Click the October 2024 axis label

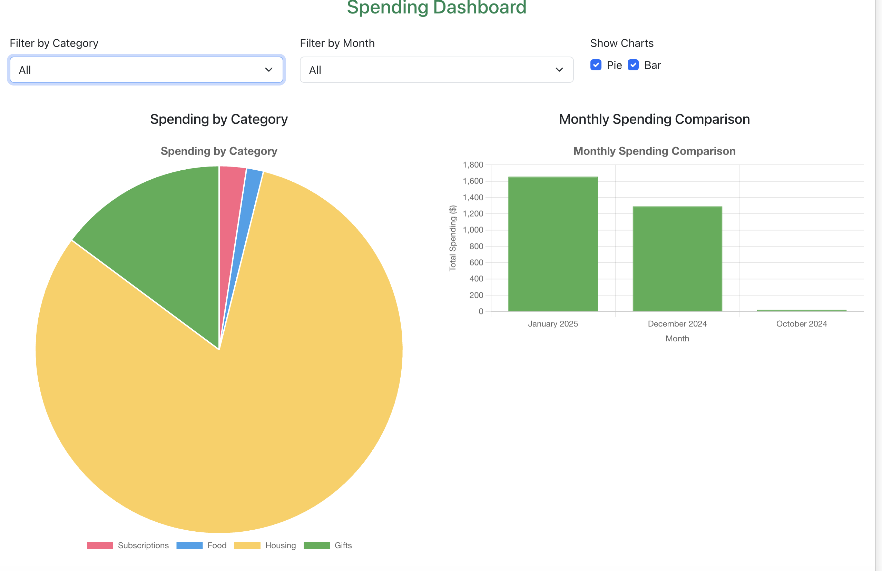point(801,324)
